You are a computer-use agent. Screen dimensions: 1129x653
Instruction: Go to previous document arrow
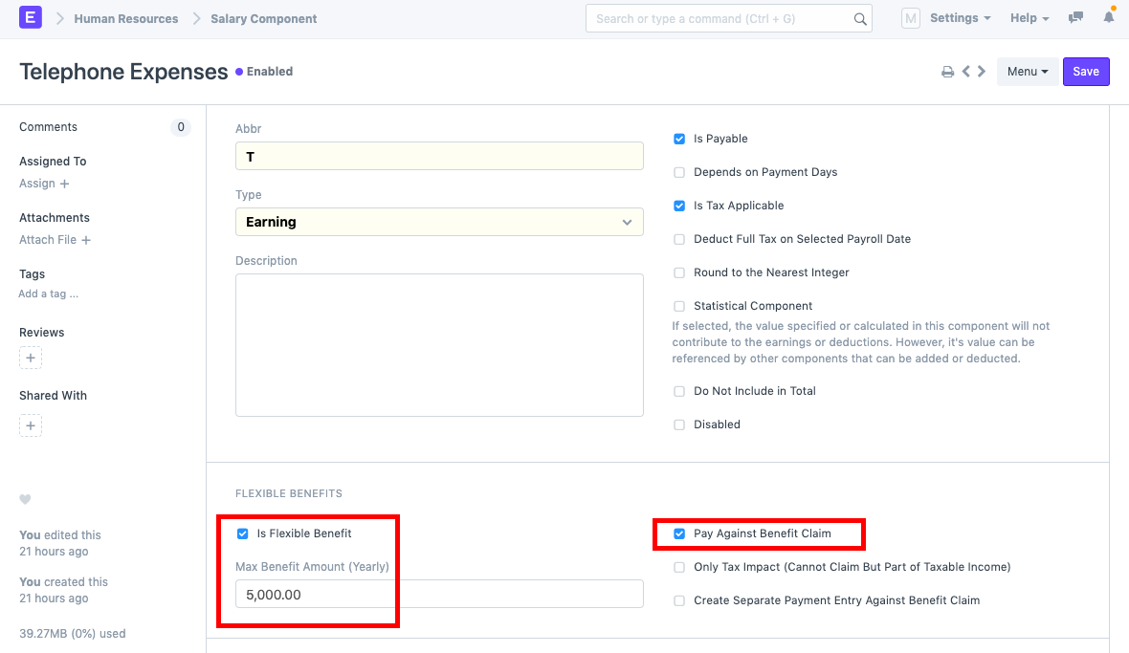pos(966,72)
